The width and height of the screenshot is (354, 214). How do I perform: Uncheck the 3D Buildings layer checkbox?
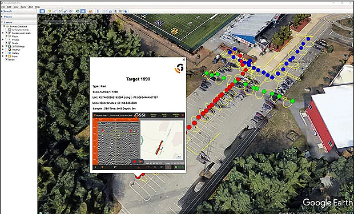click(x=6, y=46)
